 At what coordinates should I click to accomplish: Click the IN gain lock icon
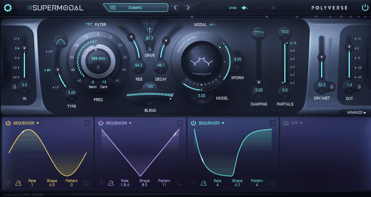[15, 87]
